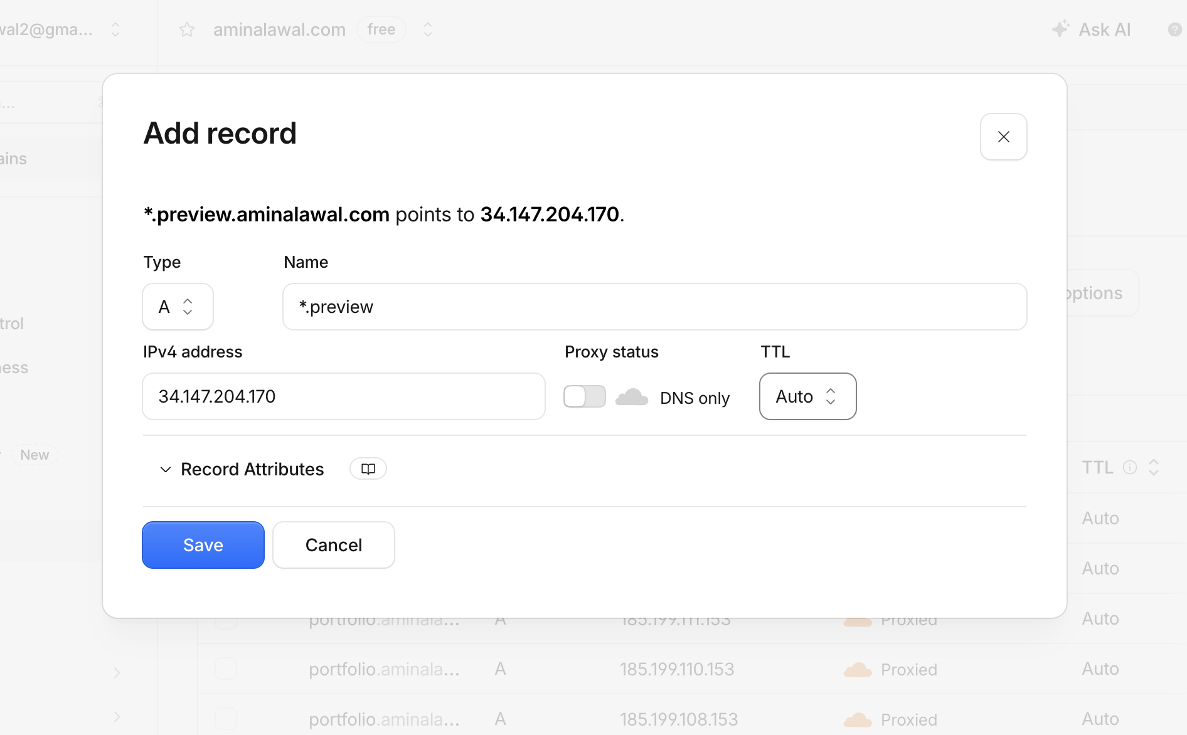Toggle the Proxy status switch
The width and height of the screenshot is (1187, 735).
tap(584, 396)
